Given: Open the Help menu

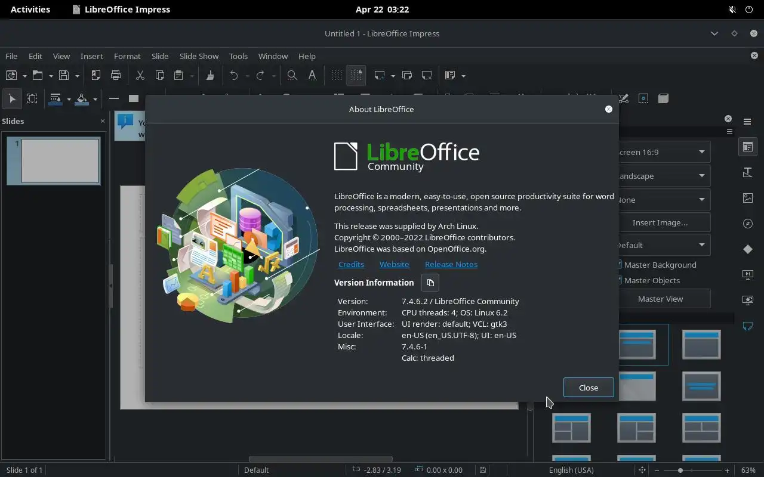Looking at the screenshot, I should coord(307,56).
